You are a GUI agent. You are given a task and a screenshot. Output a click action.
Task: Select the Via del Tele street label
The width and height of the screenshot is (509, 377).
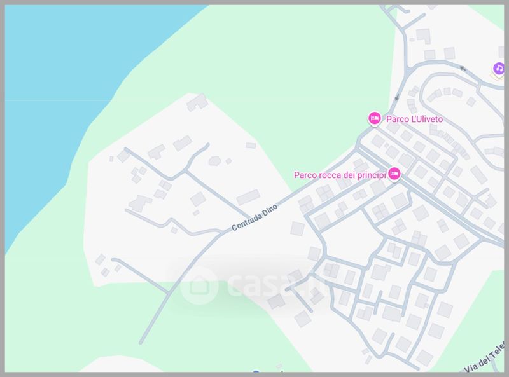coord(485,357)
